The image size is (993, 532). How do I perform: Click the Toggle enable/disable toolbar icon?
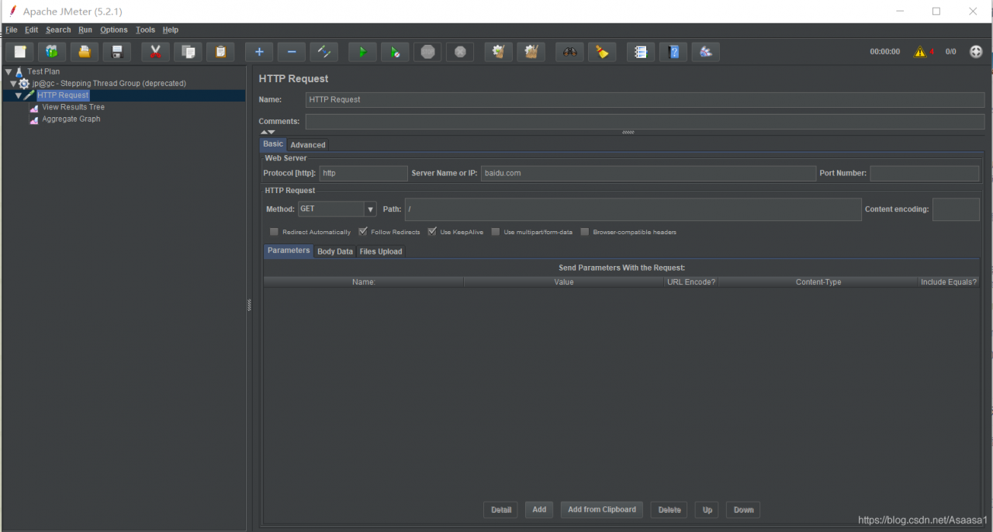pyautogui.click(x=324, y=52)
